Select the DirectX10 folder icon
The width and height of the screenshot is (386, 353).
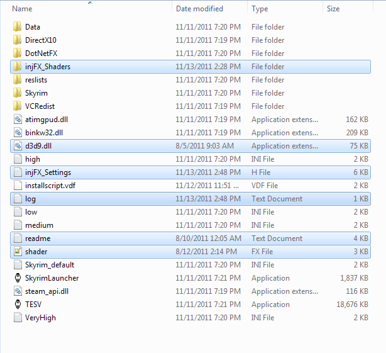pos(17,40)
